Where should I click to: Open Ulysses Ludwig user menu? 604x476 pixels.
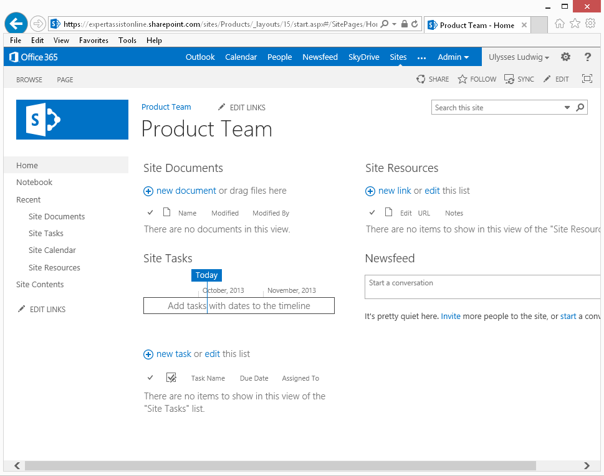pyautogui.click(x=519, y=57)
